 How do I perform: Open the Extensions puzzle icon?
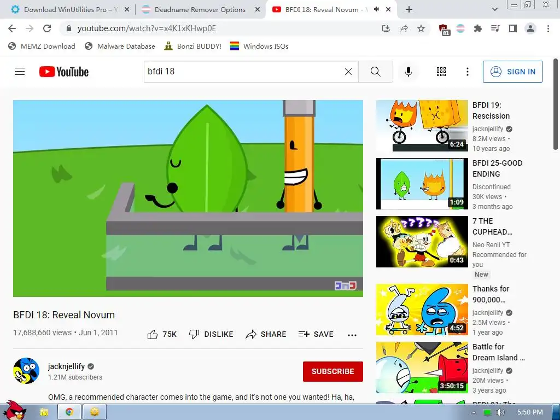[x=477, y=28]
